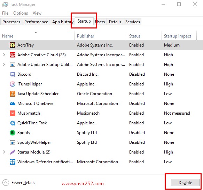Open the Options menu
The height and width of the screenshot is (190, 203).
pyautogui.click(x=21, y=13)
